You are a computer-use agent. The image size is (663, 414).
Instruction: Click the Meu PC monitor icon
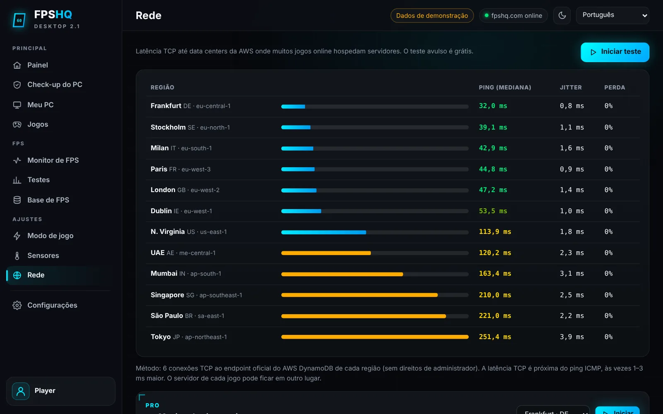(17, 105)
